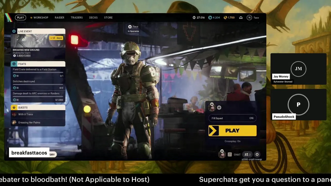The width and height of the screenshot is (331, 186).
Task: Click the game logo stripes top-left
Action: coord(9,18)
